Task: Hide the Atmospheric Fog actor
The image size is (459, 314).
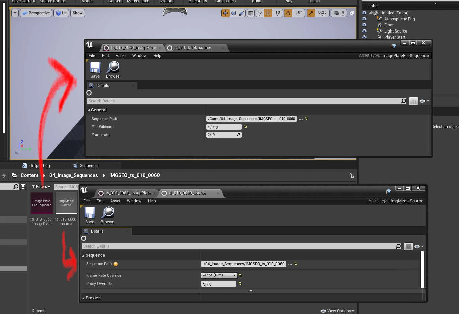Action: pyautogui.click(x=365, y=19)
